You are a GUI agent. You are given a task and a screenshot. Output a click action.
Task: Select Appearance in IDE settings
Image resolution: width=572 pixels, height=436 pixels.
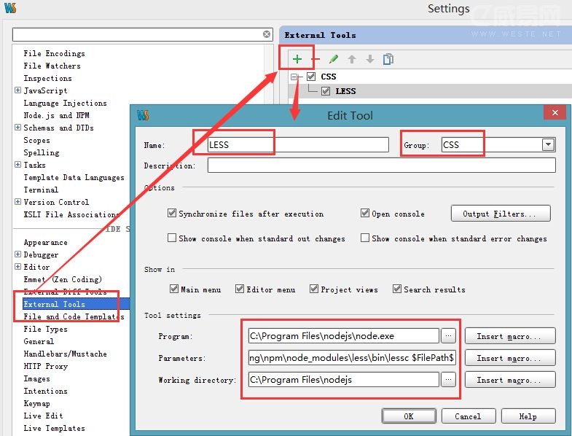point(46,243)
